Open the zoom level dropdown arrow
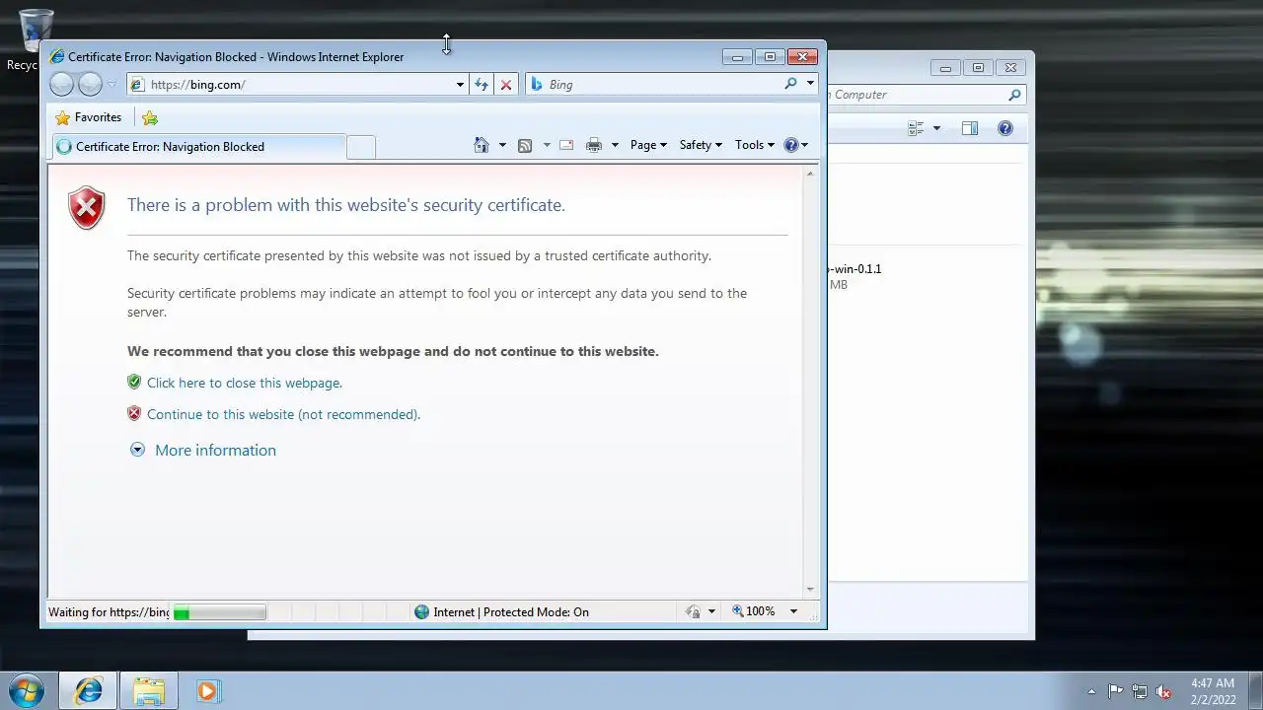The image size is (1263, 710). [x=792, y=611]
